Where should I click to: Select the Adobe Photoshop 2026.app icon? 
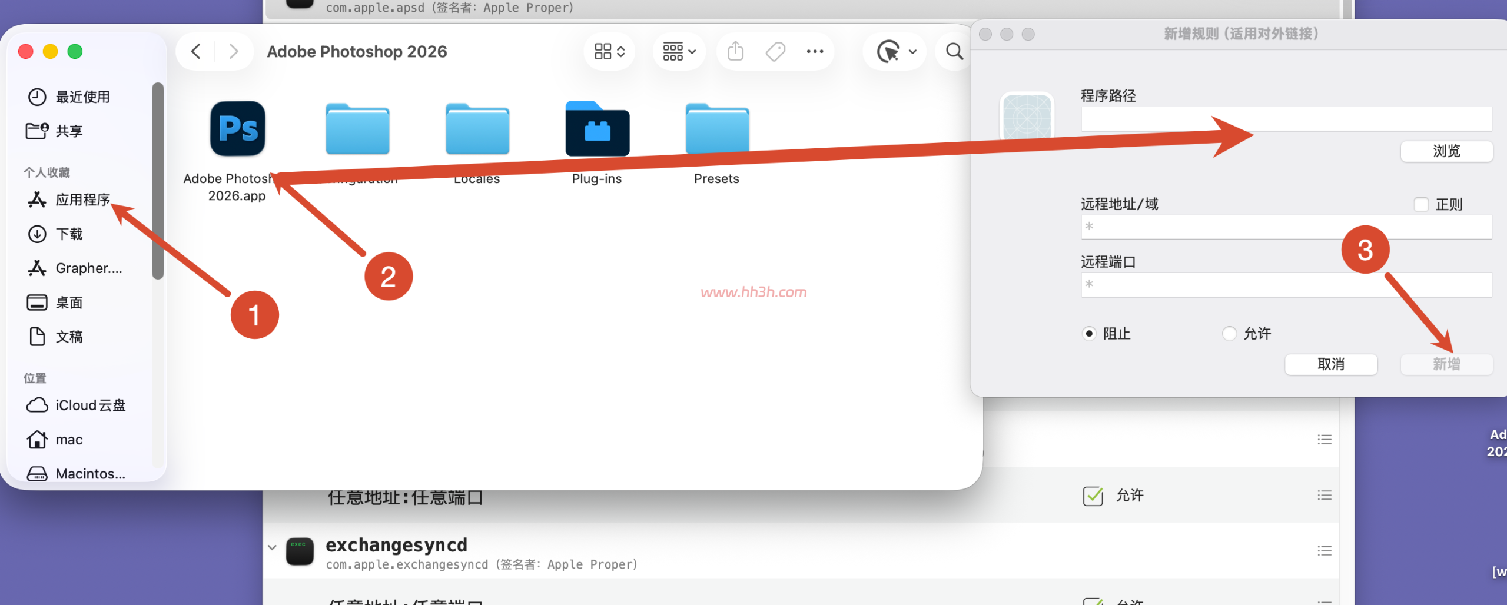238,128
